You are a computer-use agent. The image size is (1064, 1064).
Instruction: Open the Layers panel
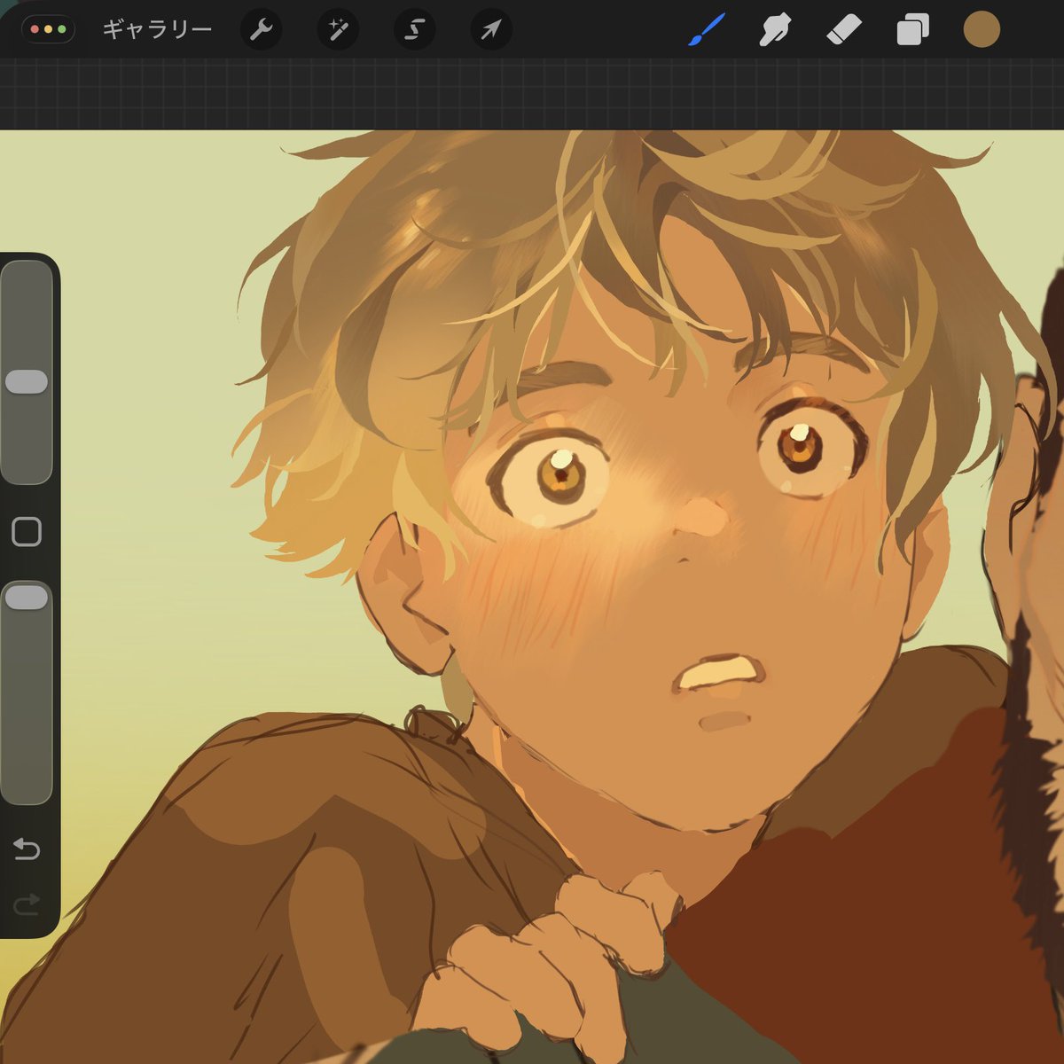tap(912, 30)
